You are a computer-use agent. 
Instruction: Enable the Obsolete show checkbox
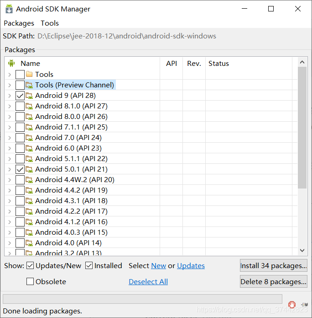pyautogui.click(x=30, y=281)
